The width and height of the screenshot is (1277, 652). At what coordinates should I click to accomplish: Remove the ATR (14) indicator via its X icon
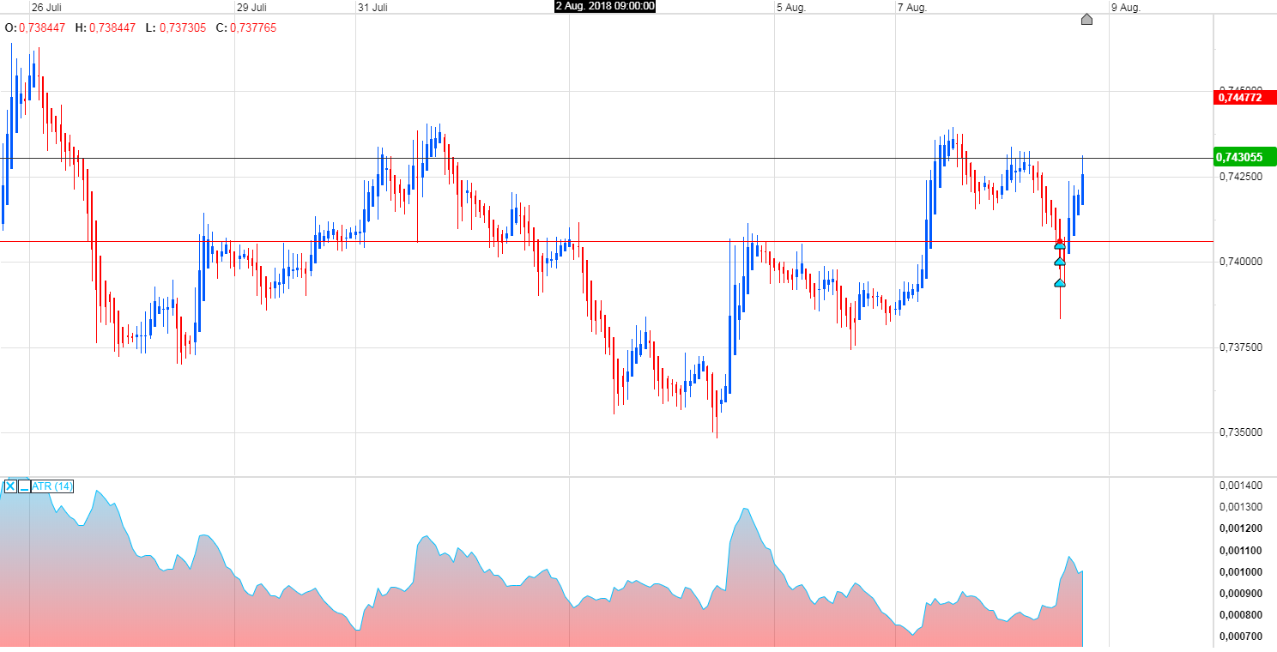coord(10,486)
